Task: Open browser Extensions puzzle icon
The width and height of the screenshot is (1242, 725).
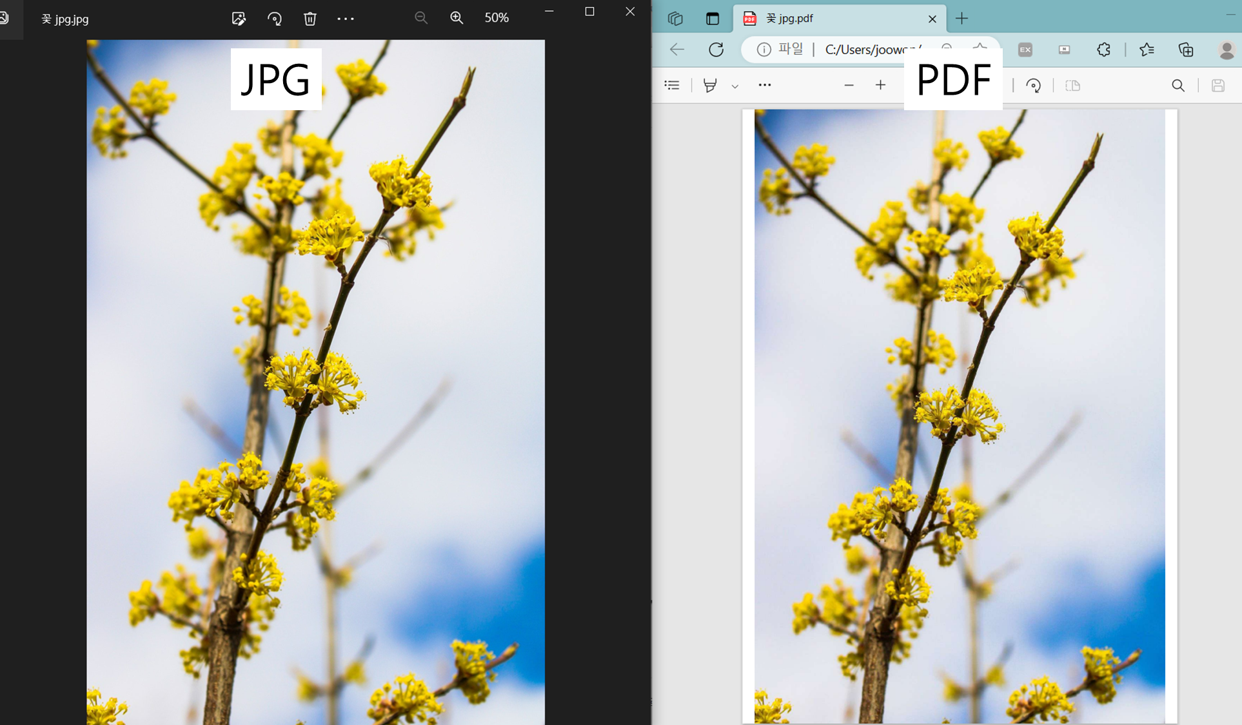Action: tap(1103, 50)
